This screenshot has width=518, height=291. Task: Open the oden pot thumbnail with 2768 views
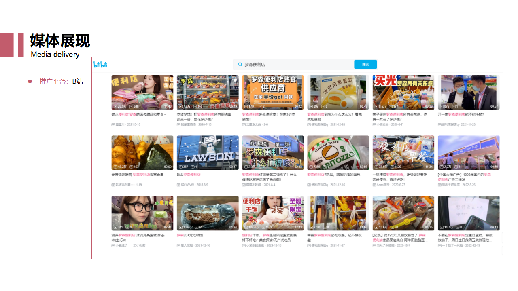(x=338, y=213)
